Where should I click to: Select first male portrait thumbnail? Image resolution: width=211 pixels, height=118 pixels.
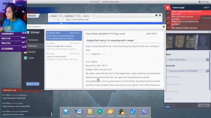click(x=169, y=42)
